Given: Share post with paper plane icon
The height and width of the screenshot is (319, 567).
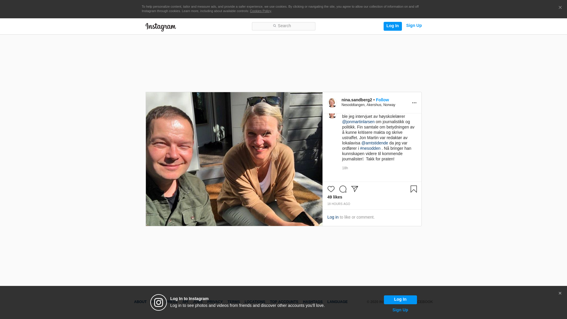Looking at the screenshot, I should coord(355,189).
